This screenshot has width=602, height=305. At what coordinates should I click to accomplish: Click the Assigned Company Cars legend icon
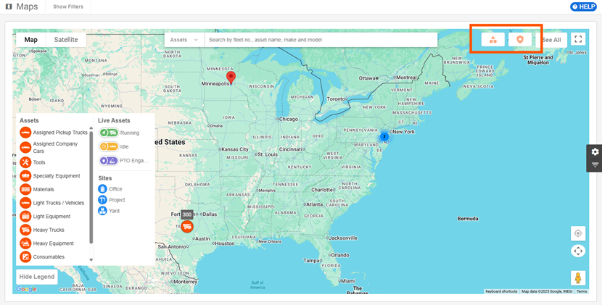25,147
